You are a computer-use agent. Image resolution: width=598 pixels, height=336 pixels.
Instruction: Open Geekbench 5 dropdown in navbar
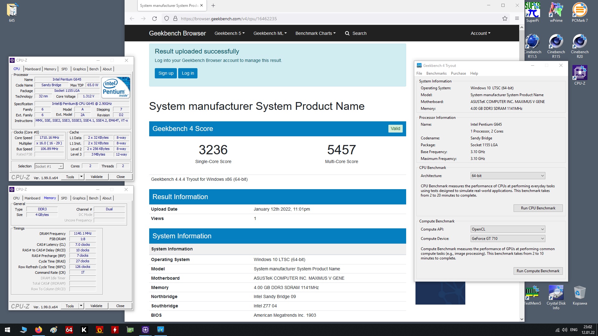[x=230, y=33]
